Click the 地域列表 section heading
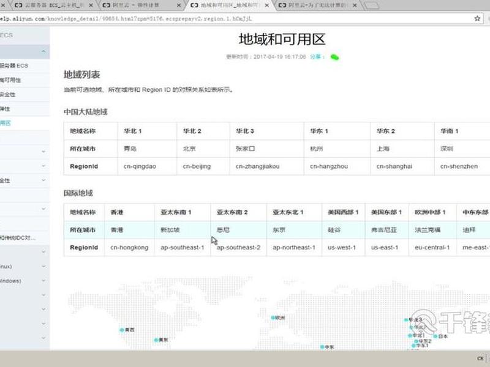The width and height of the screenshot is (490, 367). (x=82, y=75)
